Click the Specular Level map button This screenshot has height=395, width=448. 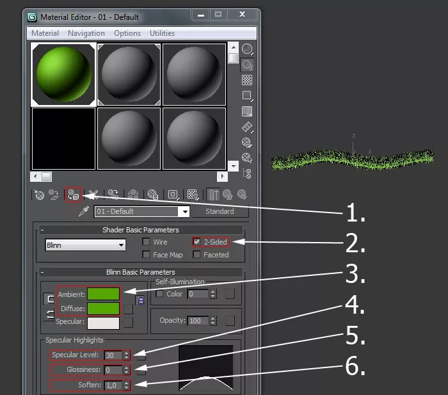[141, 356]
